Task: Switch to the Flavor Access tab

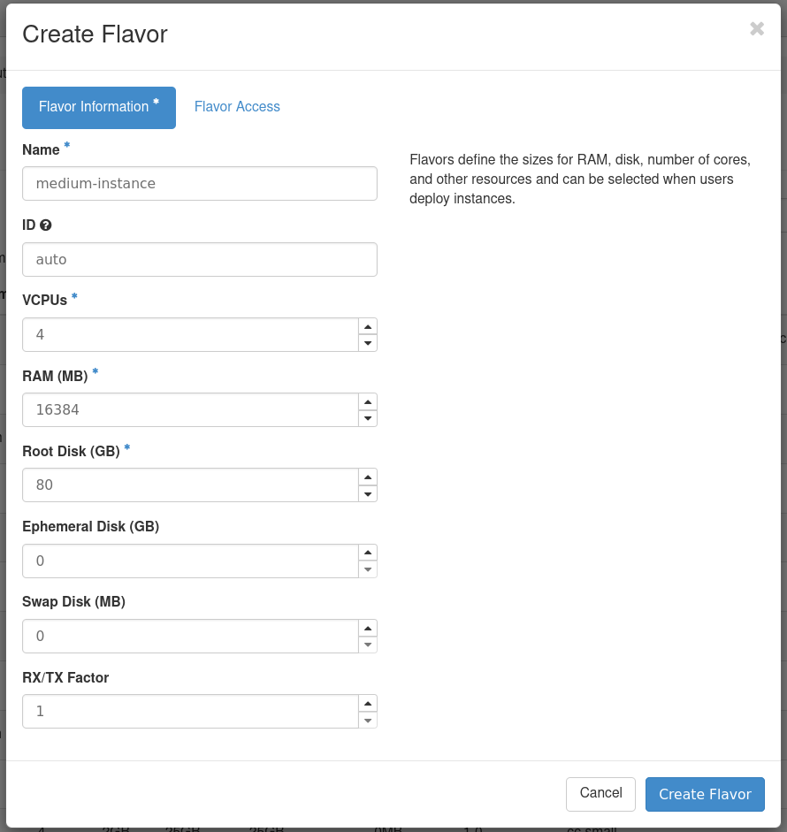Action: (x=237, y=107)
